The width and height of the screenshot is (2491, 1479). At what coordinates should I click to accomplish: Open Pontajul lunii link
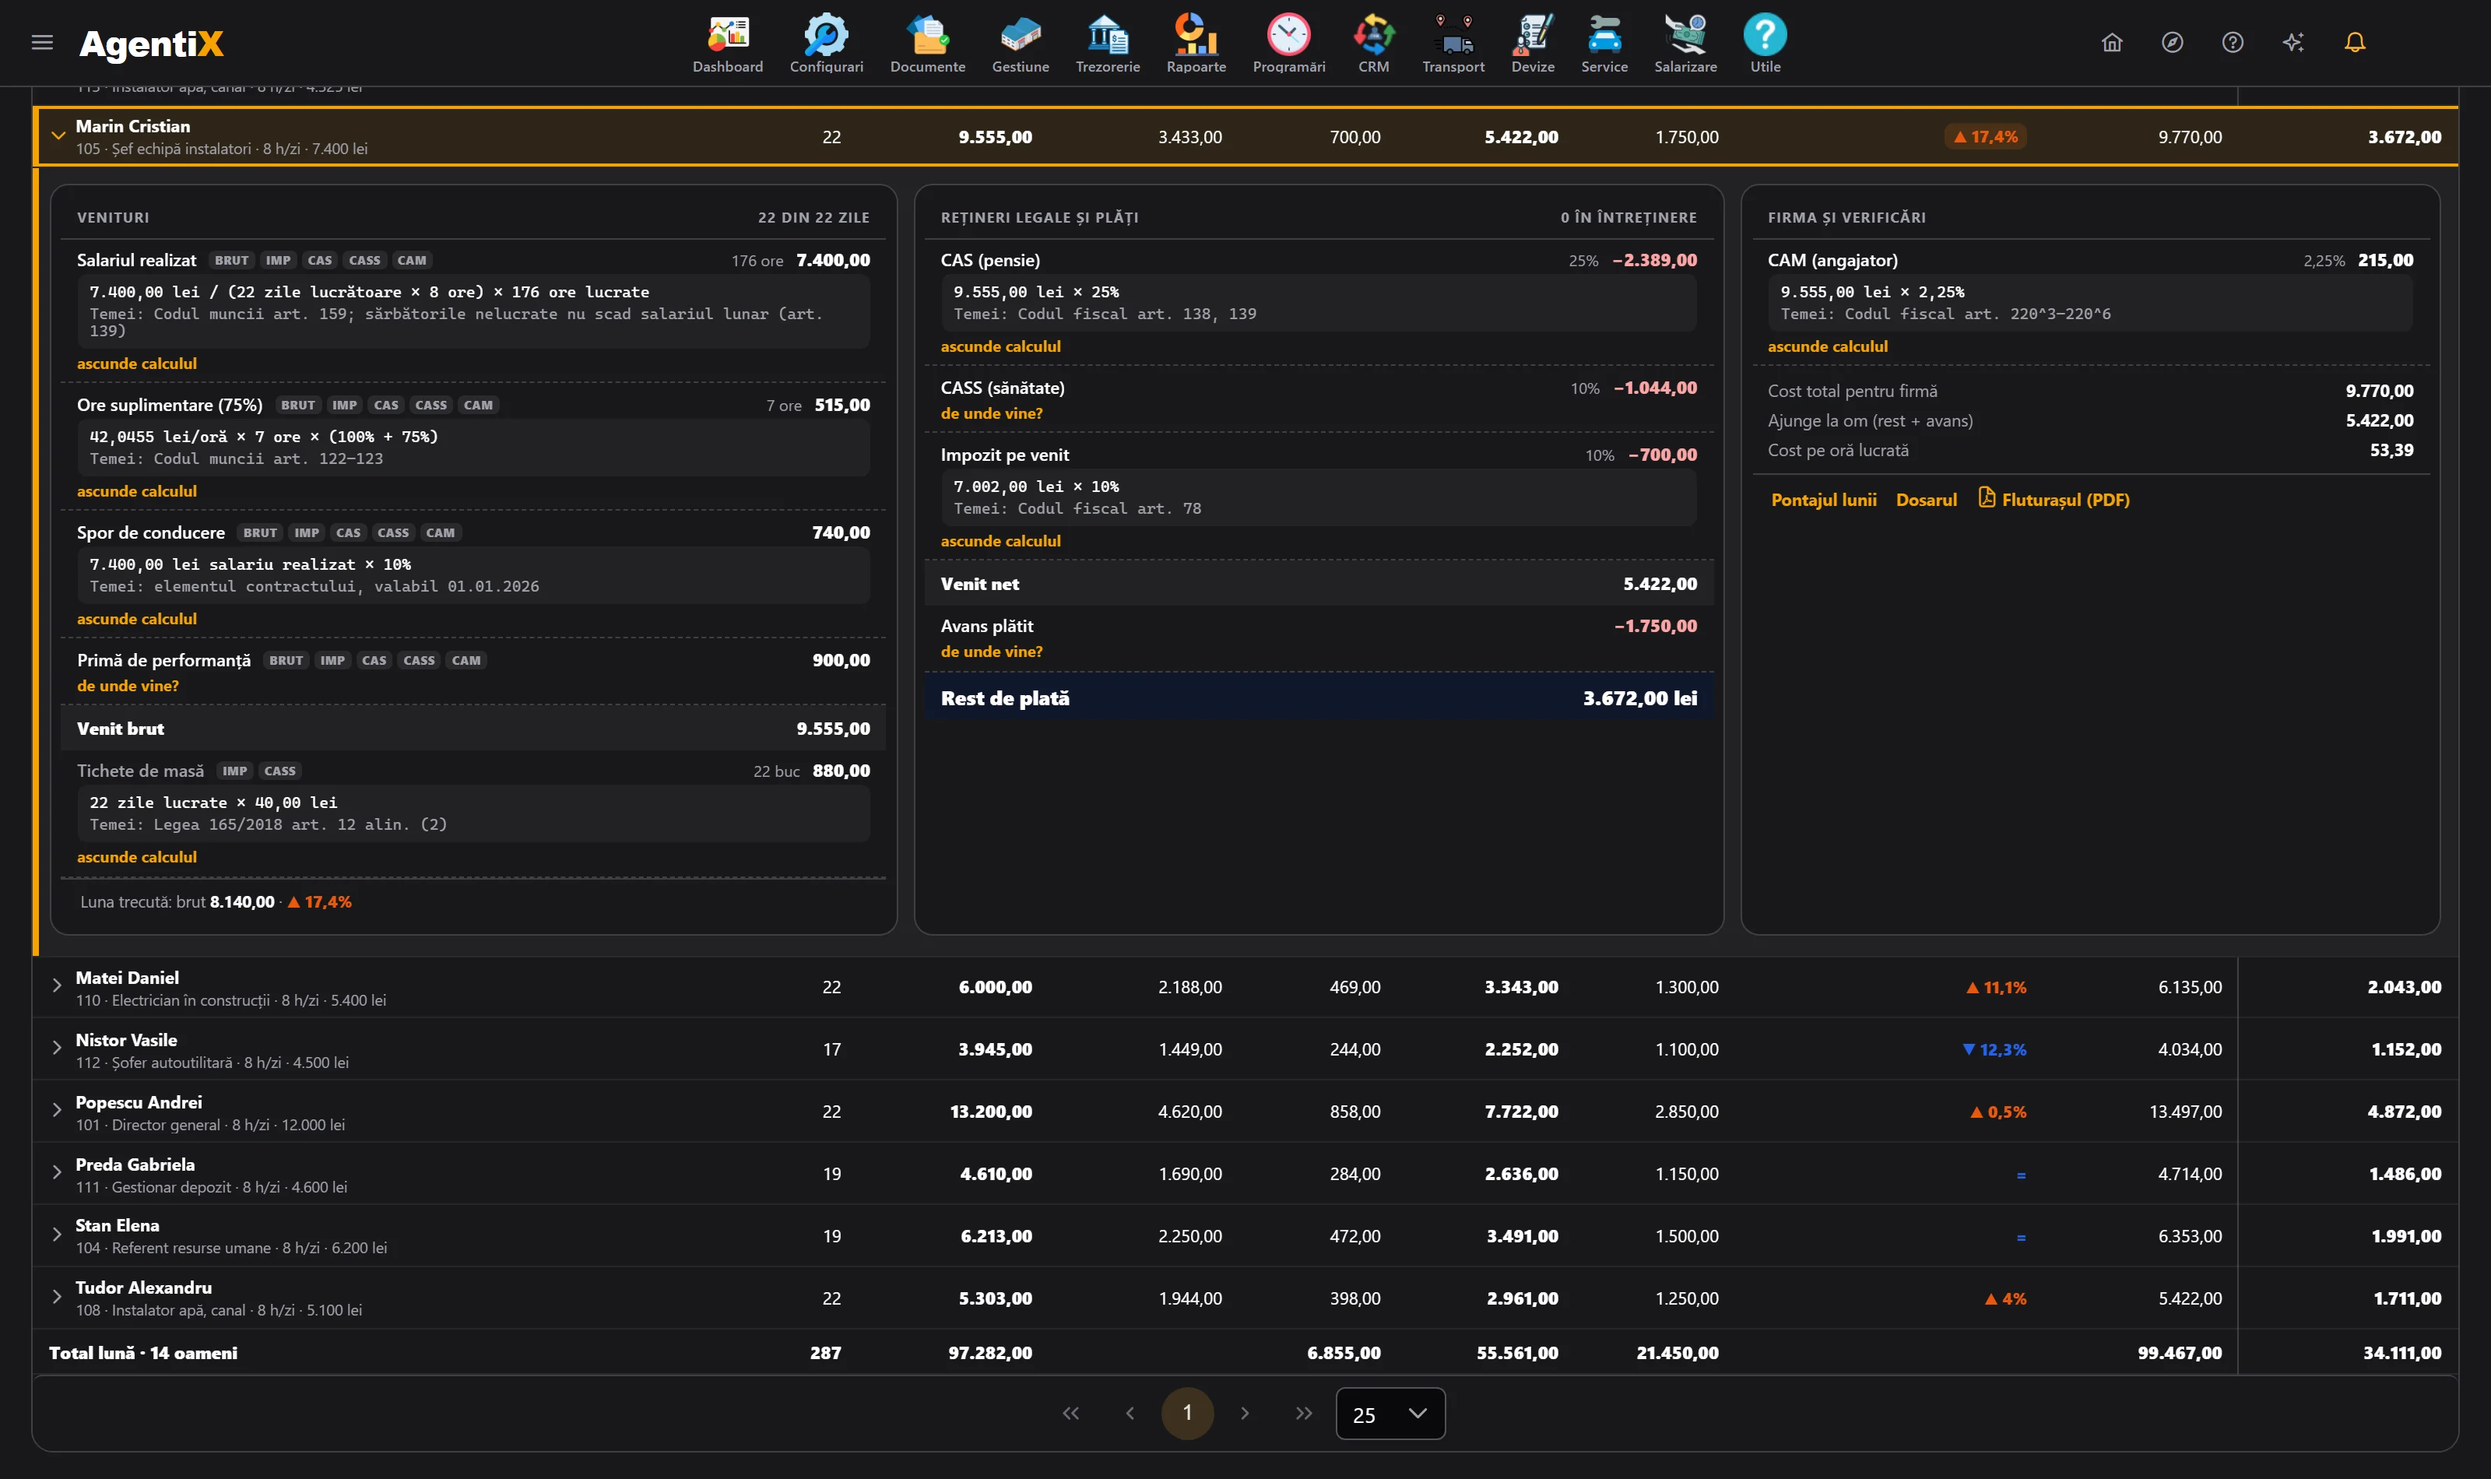coord(1823,499)
